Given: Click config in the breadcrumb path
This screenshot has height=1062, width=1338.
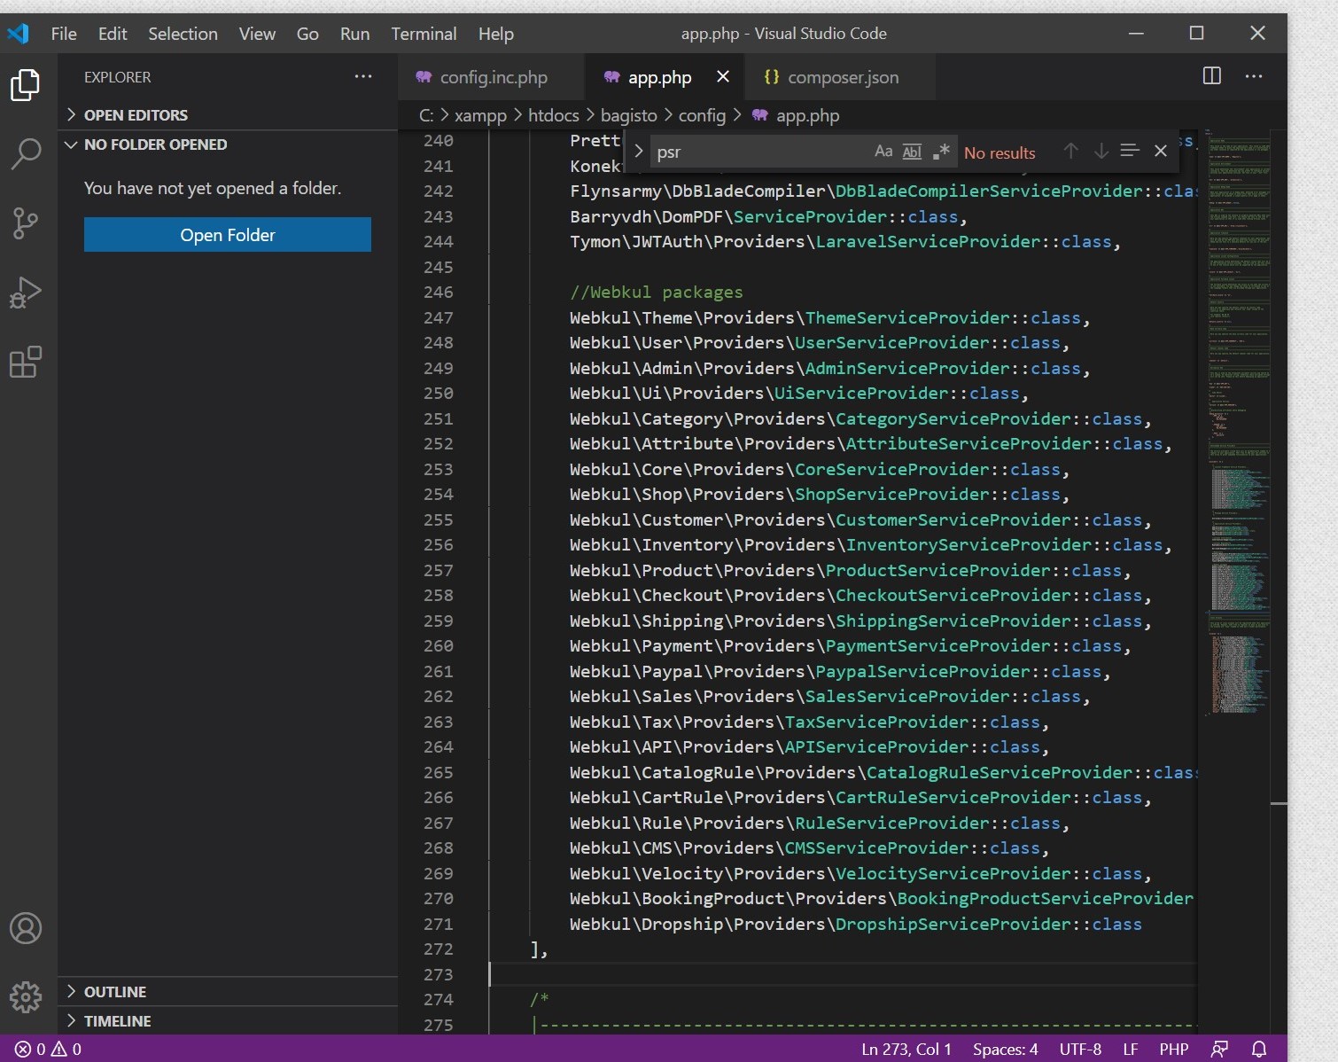Looking at the screenshot, I should pyautogui.click(x=702, y=115).
